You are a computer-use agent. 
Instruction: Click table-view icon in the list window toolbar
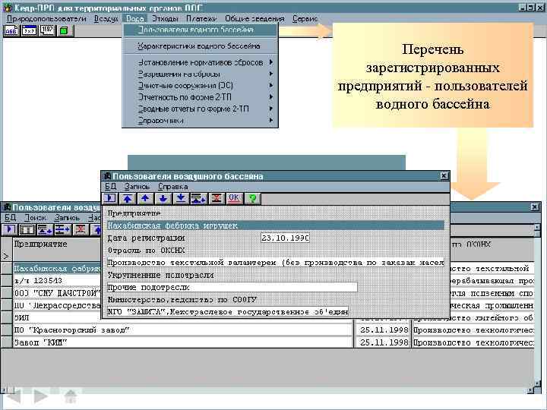point(27,230)
